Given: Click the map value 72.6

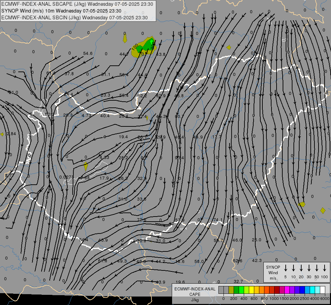Looking at the screenshot, I should pyautogui.click(x=142, y=220).
